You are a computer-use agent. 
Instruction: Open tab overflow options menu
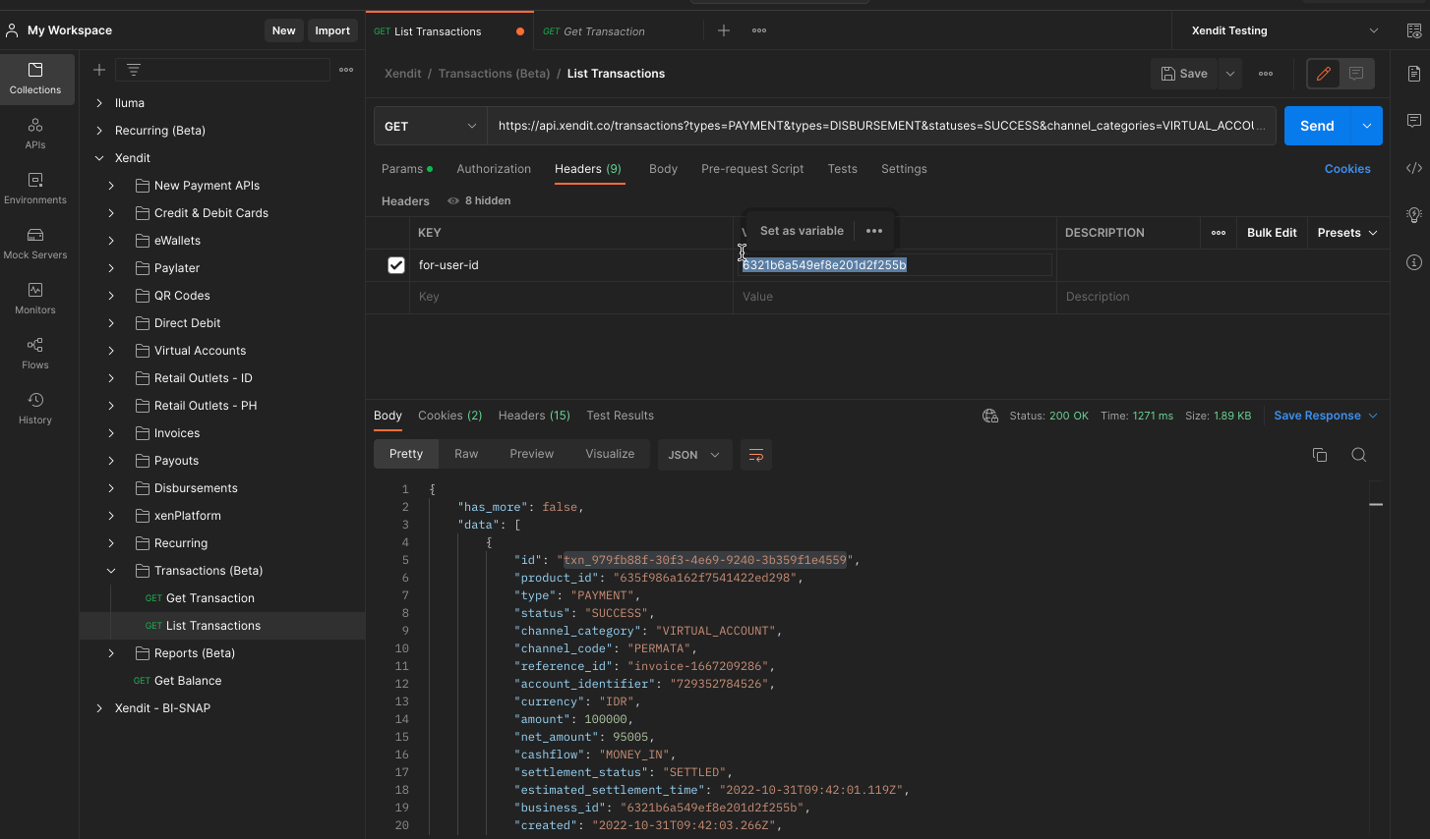pos(759,30)
